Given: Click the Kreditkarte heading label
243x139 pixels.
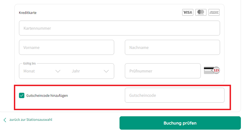Looking at the screenshot, I should pos(28,13).
